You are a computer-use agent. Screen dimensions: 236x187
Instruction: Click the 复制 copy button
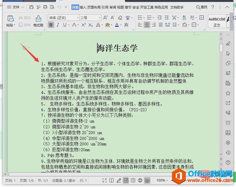coord(25,25)
